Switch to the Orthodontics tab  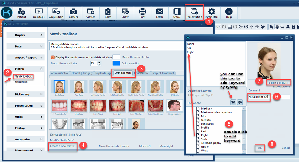tap(123, 73)
